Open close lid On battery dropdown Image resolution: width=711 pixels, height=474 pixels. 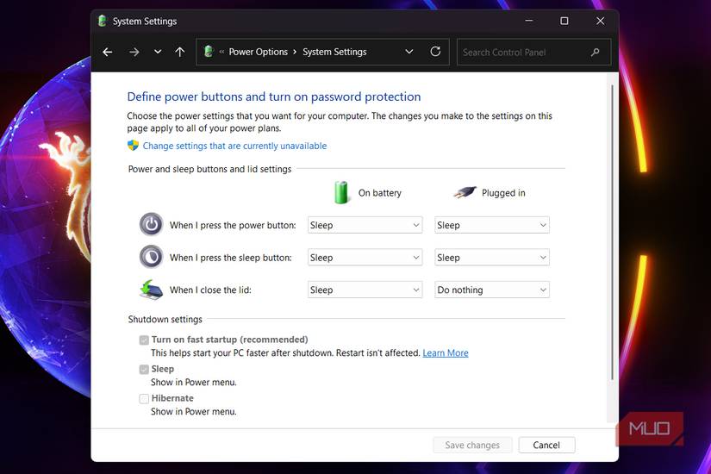[x=365, y=290]
